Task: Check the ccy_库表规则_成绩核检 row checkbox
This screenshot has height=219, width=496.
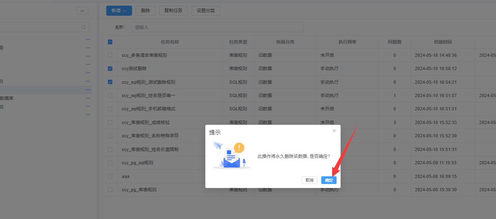Action: 110,122
